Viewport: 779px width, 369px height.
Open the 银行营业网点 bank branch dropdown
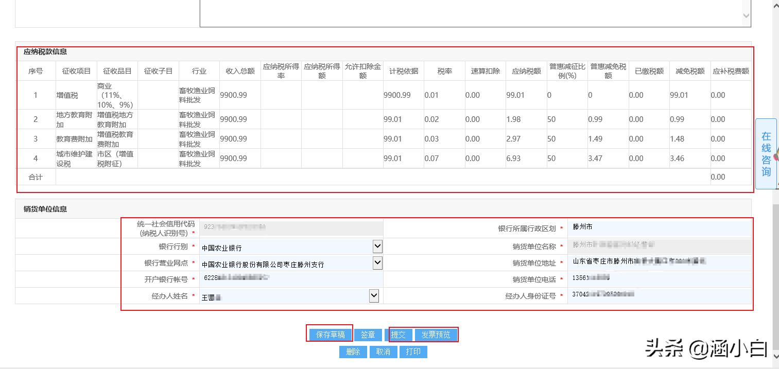click(377, 263)
